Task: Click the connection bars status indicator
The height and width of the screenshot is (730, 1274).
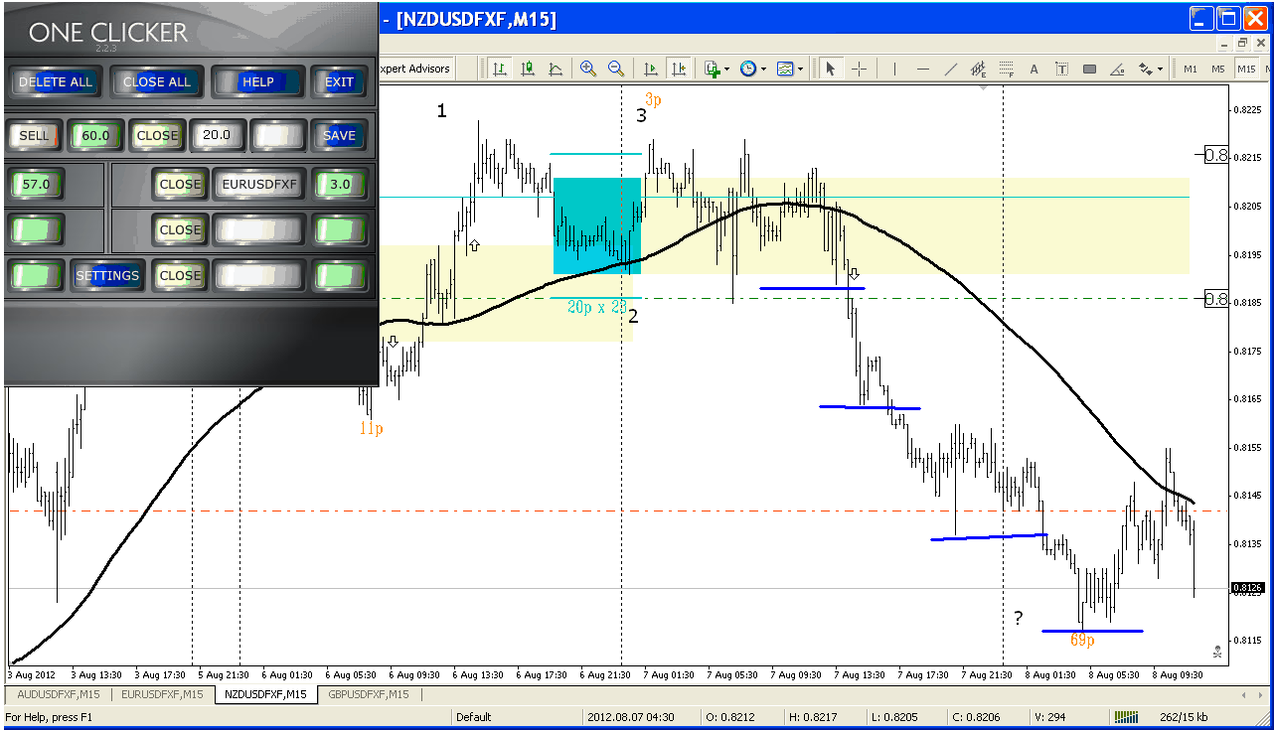Action: coord(1127,716)
